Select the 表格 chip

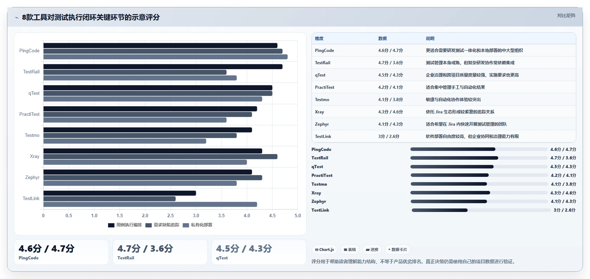click(x=350, y=250)
